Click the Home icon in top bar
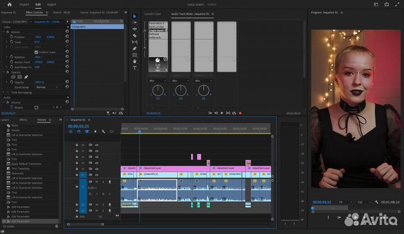 click(10, 4)
